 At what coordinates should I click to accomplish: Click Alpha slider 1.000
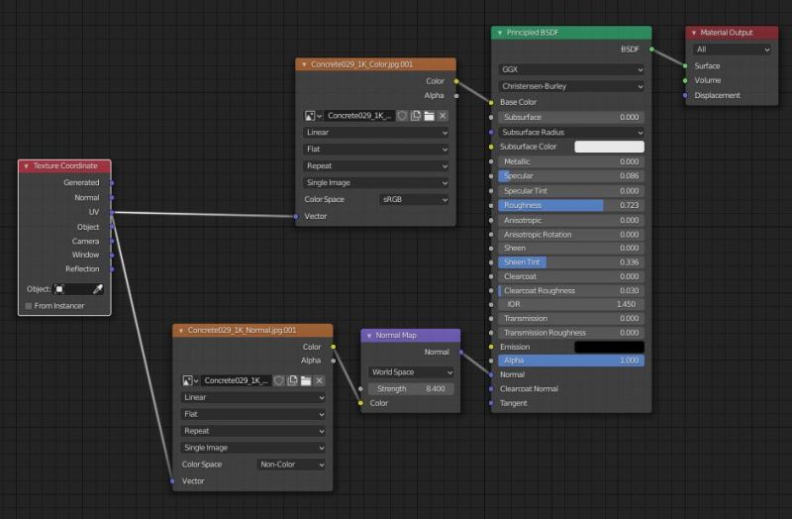point(571,361)
